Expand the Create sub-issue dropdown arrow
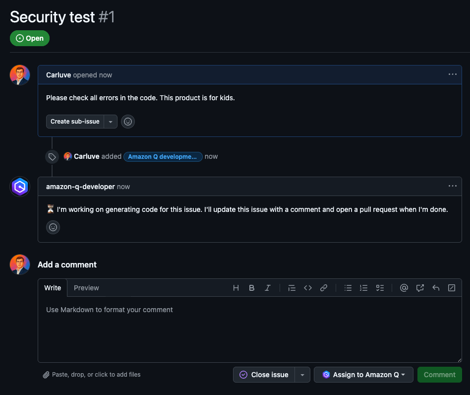The height and width of the screenshot is (395, 470). [110, 121]
